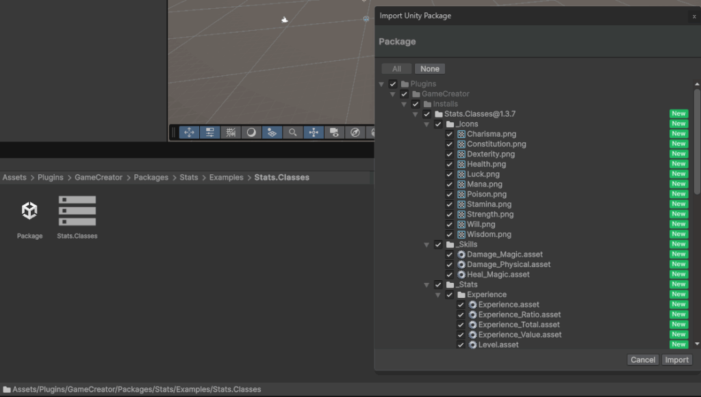Screen dimensions: 701x397
Task: Collapse the Installs folder arrow
Action: pyautogui.click(x=404, y=104)
